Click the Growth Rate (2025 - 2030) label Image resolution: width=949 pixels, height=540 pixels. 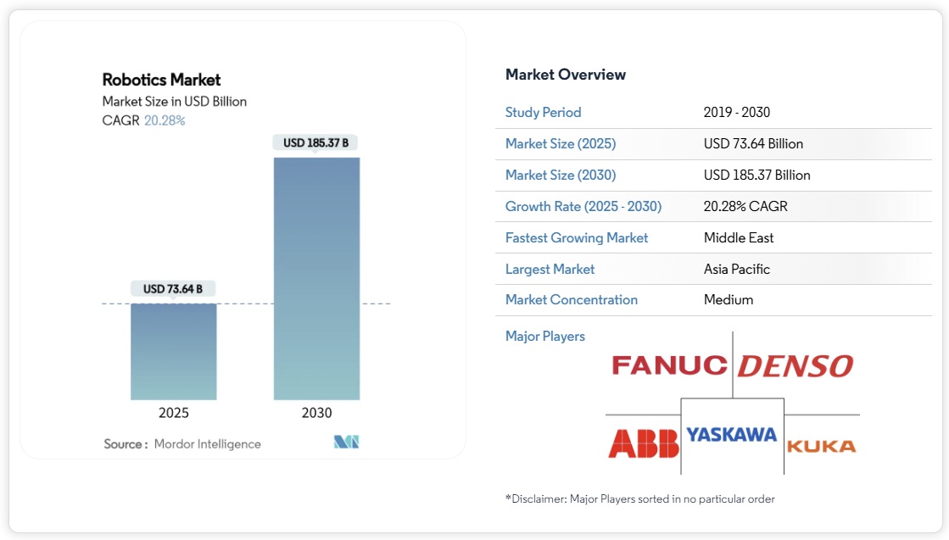click(x=583, y=206)
